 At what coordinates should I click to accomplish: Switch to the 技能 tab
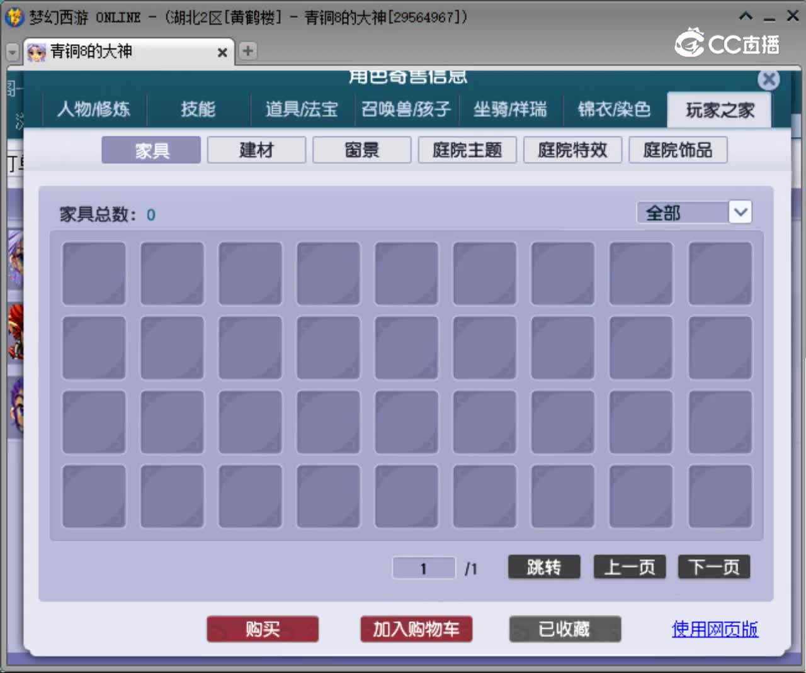pyautogui.click(x=198, y=109)
